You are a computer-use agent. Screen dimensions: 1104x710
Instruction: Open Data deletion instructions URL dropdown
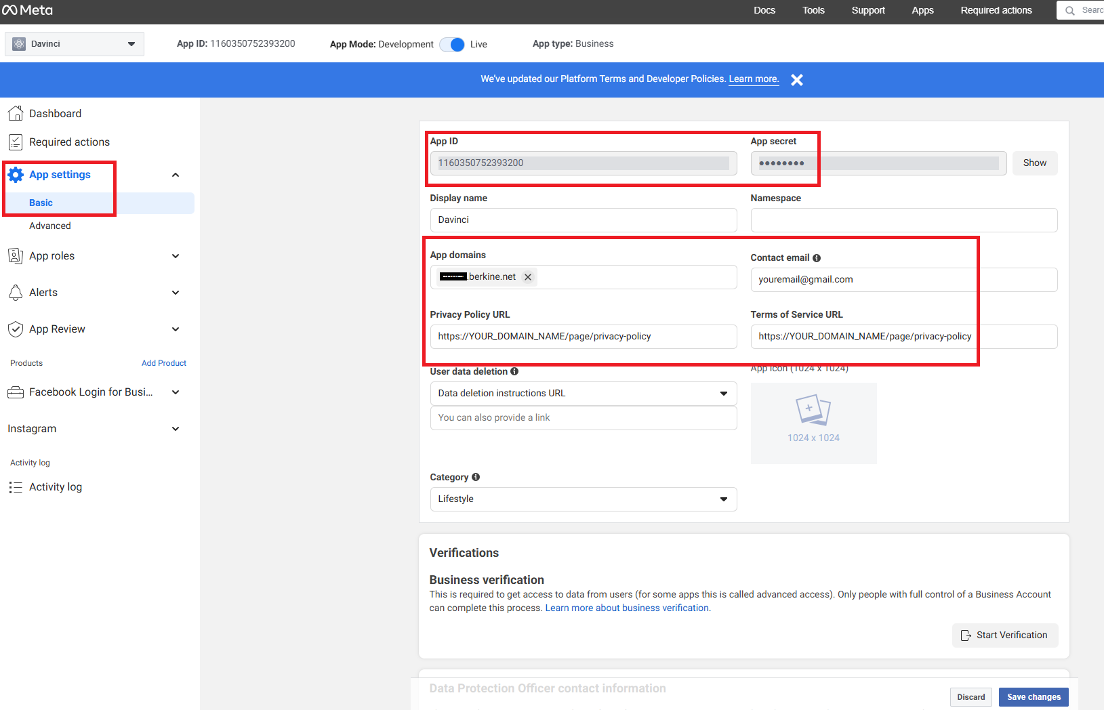584,394
